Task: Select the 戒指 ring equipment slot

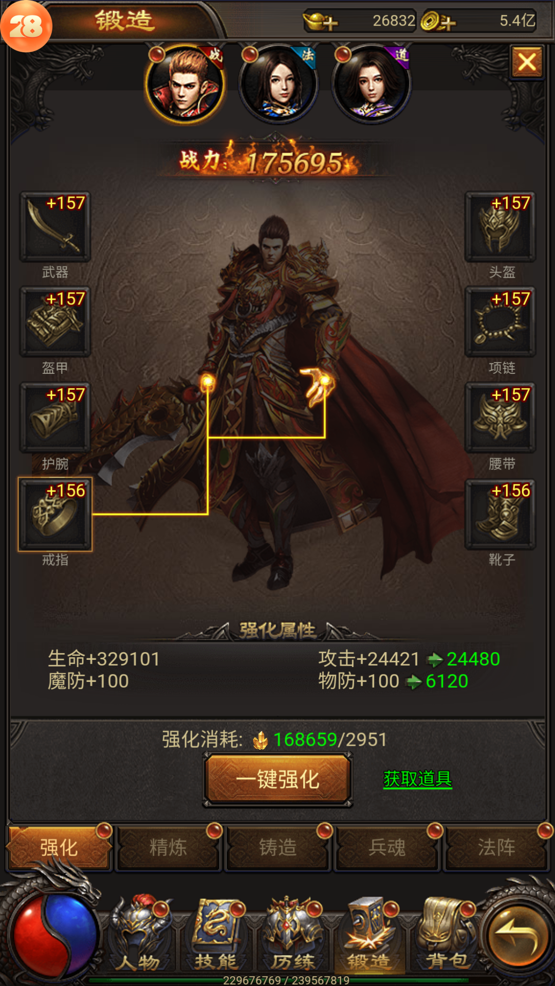Action: 55,514
